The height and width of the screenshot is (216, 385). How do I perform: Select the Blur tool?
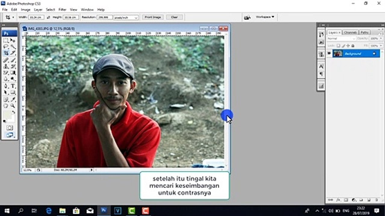click(x=6, y=79)
